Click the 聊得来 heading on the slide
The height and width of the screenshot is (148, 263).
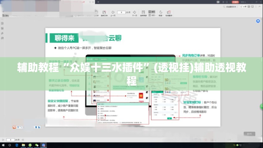[64, 38]
